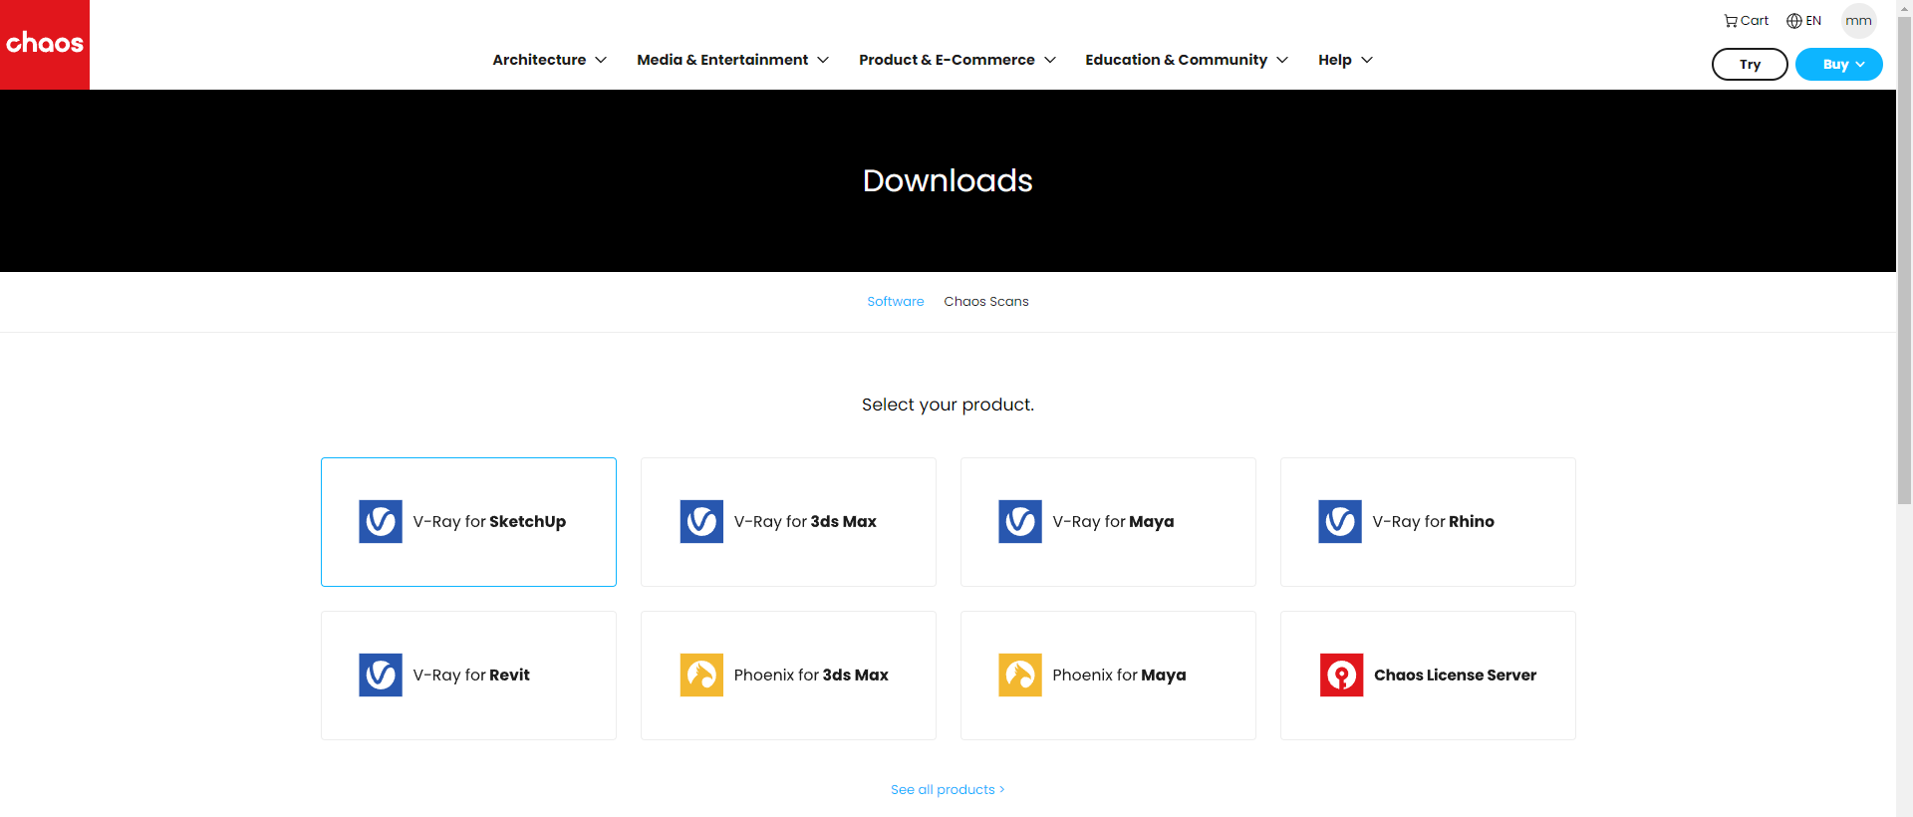1913x817 pixels.
Task: Click the Chaos License Server red icon
Action: pos(1342,675)
